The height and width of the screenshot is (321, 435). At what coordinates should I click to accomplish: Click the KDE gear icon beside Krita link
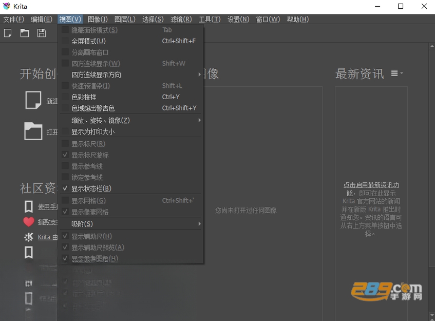29,237
